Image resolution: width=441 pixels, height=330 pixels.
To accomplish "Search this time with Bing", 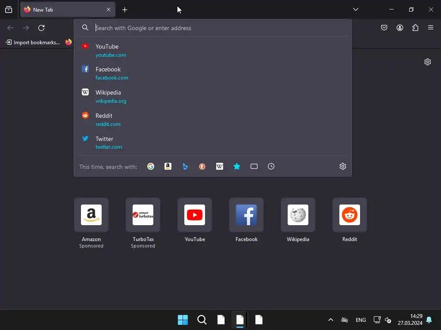I will [185, 166].
